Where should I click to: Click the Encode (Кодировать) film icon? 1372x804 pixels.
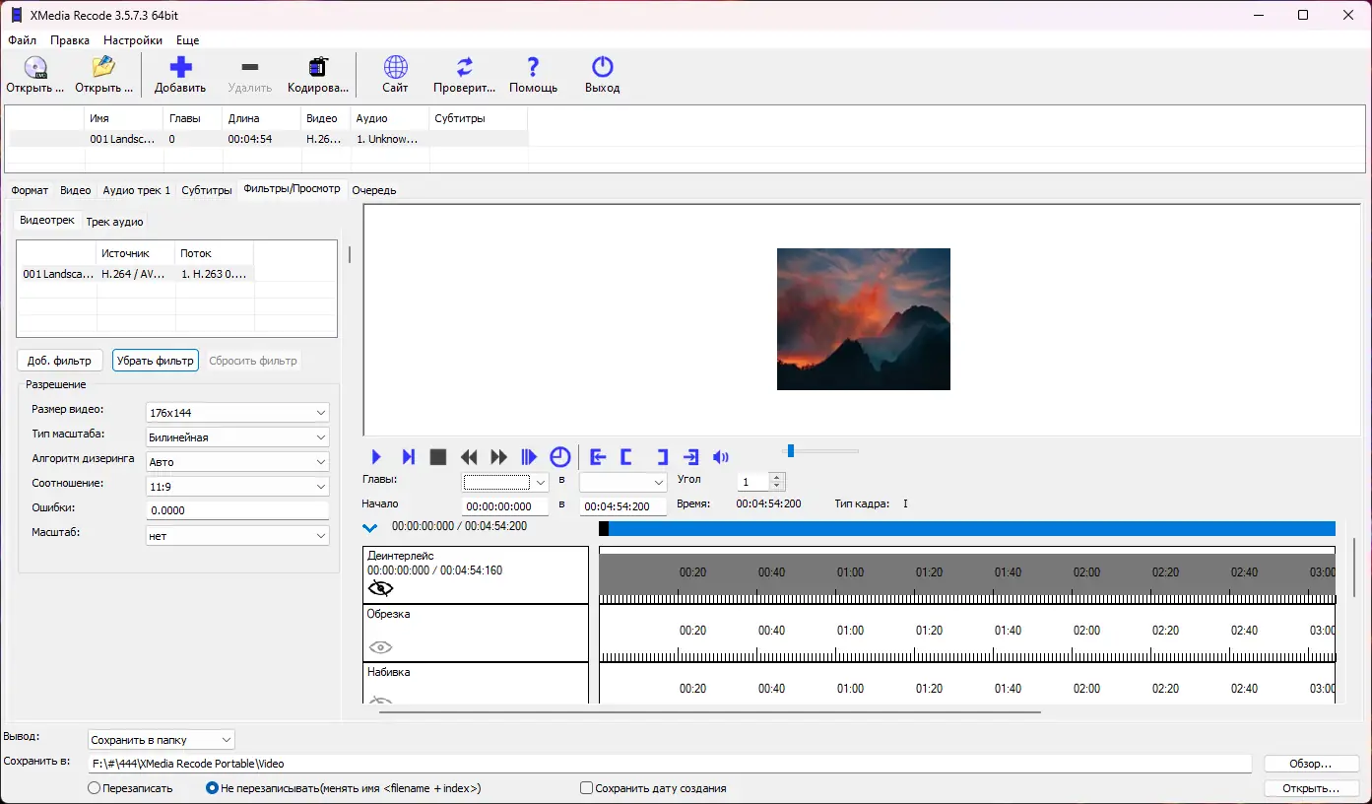click(318, 68)
